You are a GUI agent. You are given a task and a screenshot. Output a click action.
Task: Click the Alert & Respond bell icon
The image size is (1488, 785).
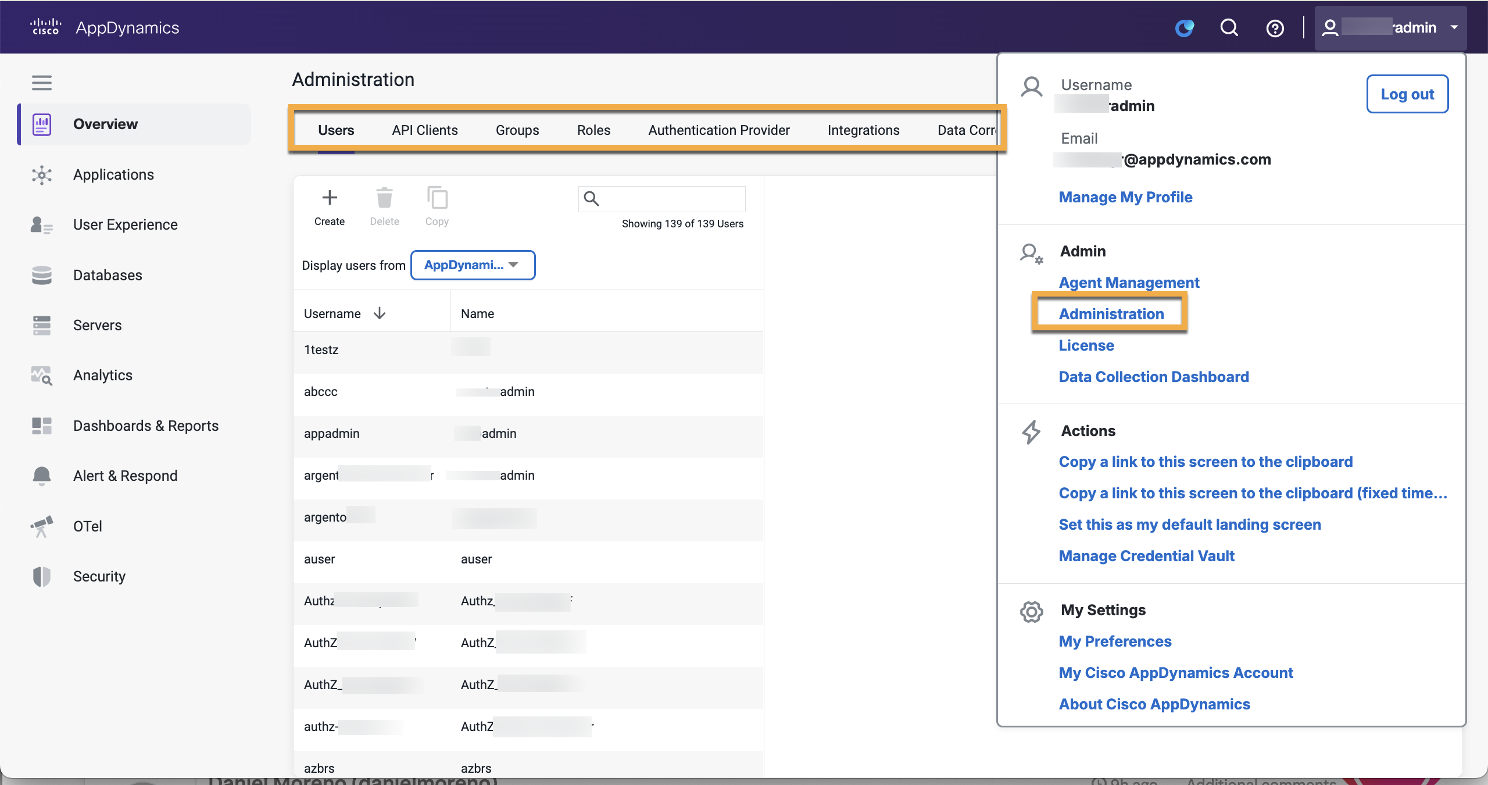click(x=42, y=476)
